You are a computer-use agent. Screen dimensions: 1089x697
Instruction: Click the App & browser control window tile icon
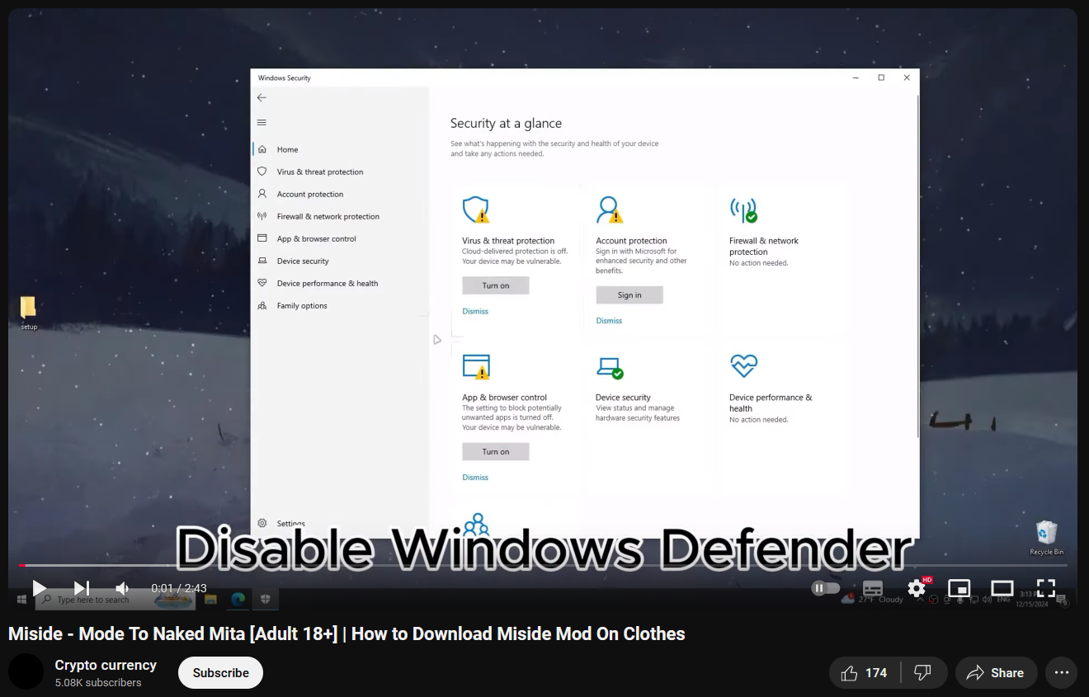pos(476,366)
